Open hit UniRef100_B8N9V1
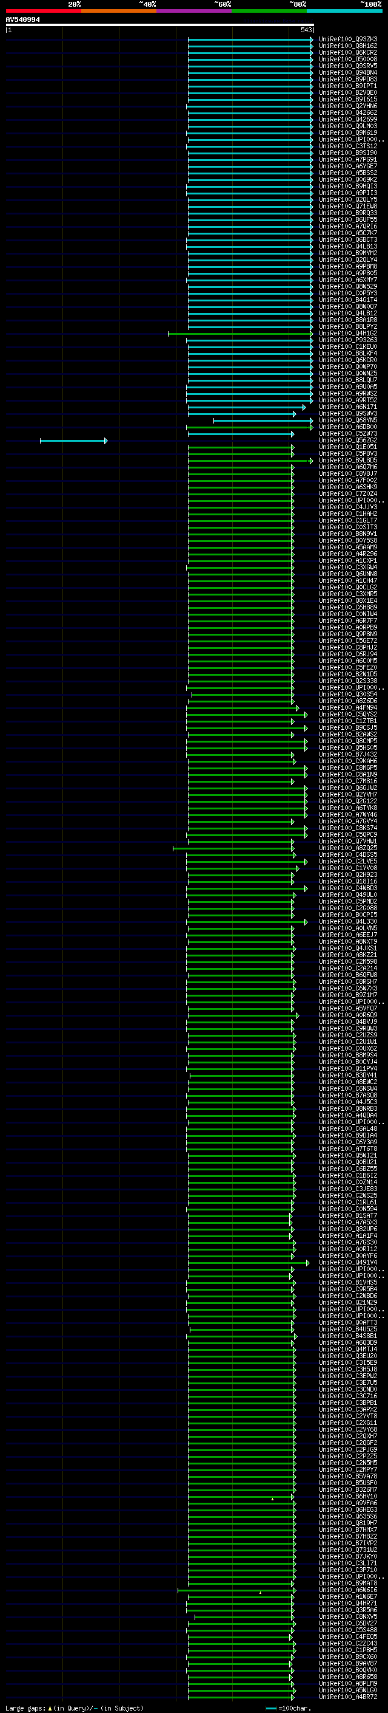Viewport: 388px width, 1713px height. [347, 534]
